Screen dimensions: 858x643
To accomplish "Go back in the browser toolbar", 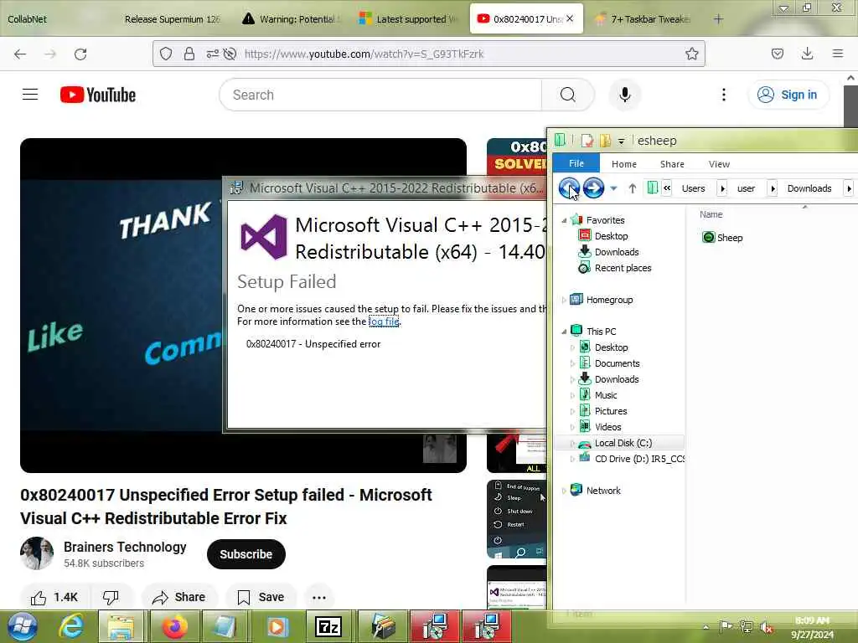I will click(x=20, y=54).
